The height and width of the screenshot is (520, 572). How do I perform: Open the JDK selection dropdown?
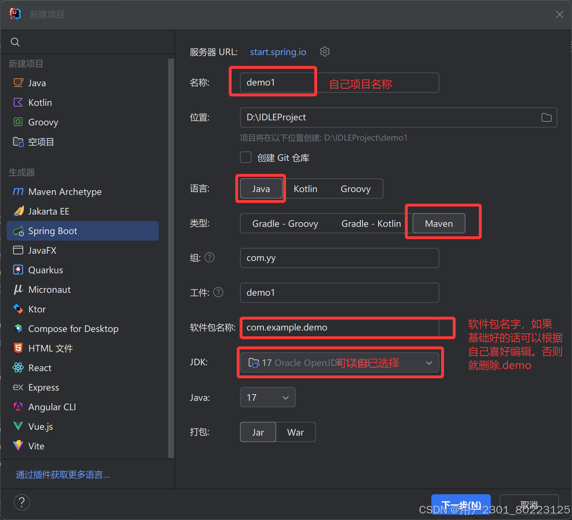(340, 363)
